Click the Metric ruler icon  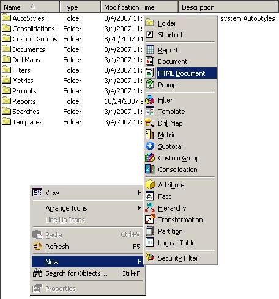pyautogui.click(x=150, y=135)
